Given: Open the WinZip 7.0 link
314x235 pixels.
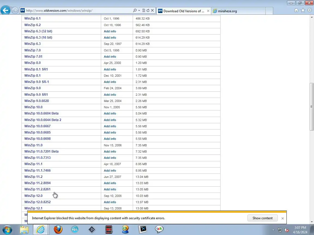Looking at the screenshot, I should pos(32,50).
